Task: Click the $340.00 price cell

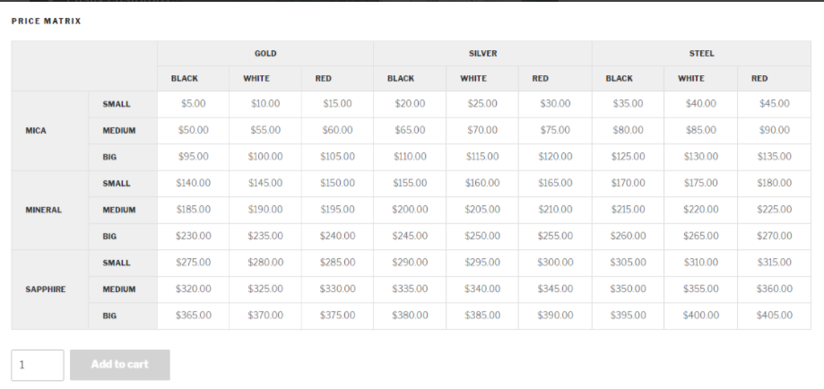Action: [x=482, y=290]
